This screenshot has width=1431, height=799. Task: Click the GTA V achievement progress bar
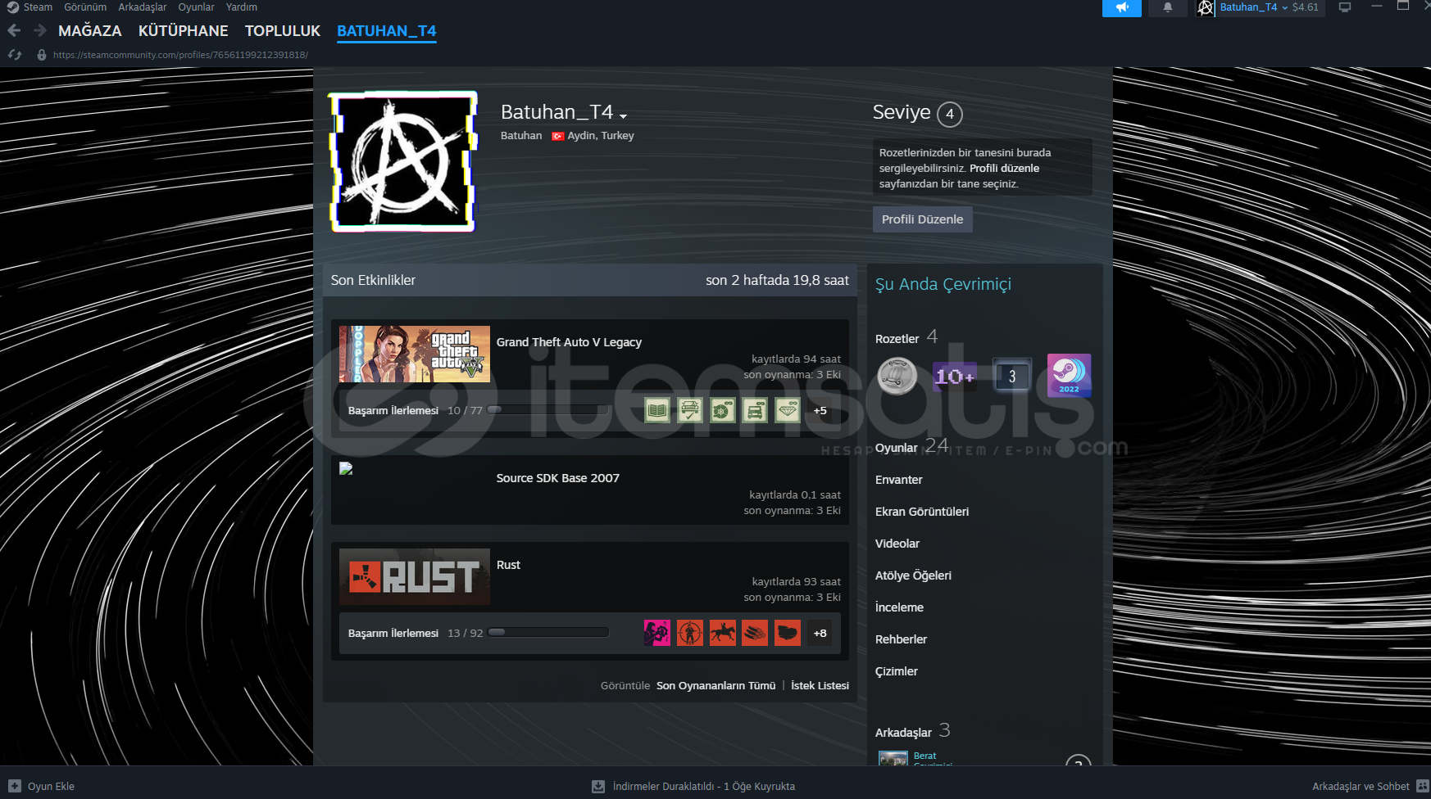tap(548, 410)
